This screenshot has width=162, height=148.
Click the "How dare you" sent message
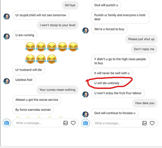pyautogui.click(x=145, y=103)
